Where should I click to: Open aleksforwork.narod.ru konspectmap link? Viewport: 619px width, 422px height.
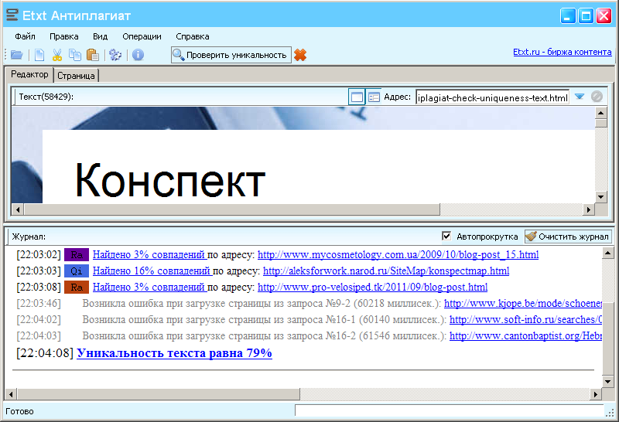tap(385, 271)
